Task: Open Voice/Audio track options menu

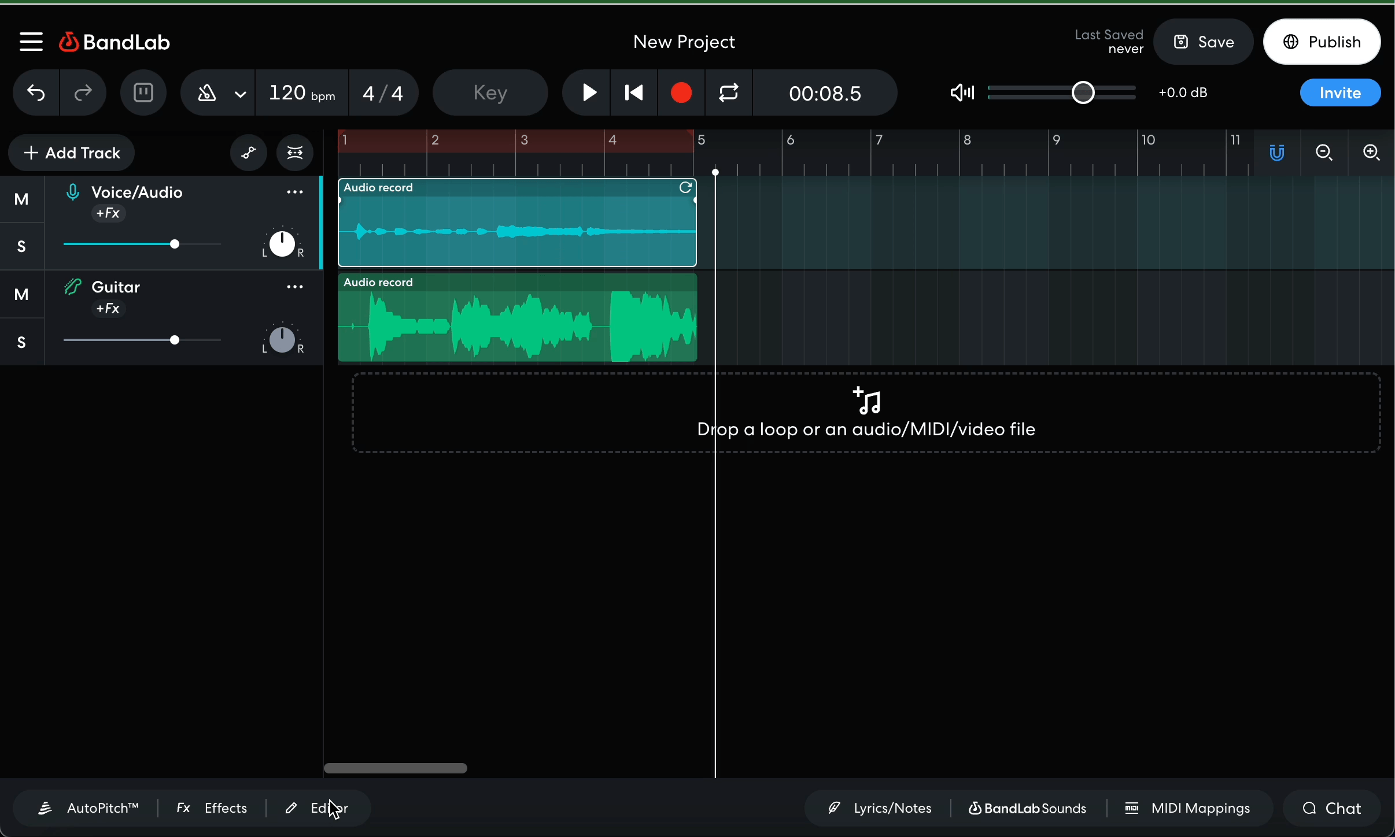Action: pos(295,192)
